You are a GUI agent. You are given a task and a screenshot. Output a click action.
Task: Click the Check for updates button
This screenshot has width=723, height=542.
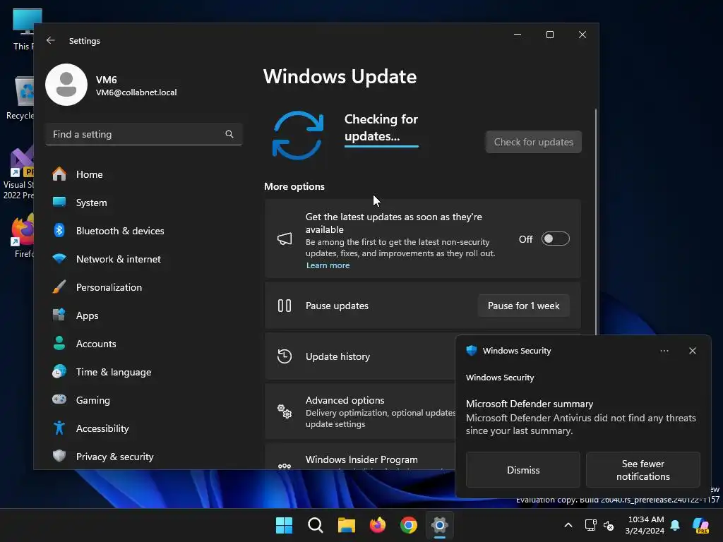point(534,142)
